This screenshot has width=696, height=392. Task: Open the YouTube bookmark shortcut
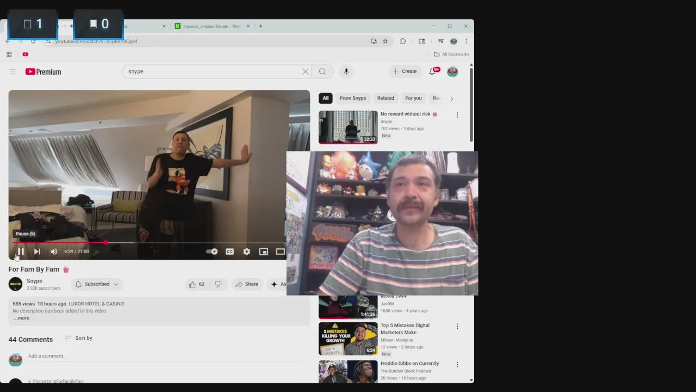tap(25, 54)
